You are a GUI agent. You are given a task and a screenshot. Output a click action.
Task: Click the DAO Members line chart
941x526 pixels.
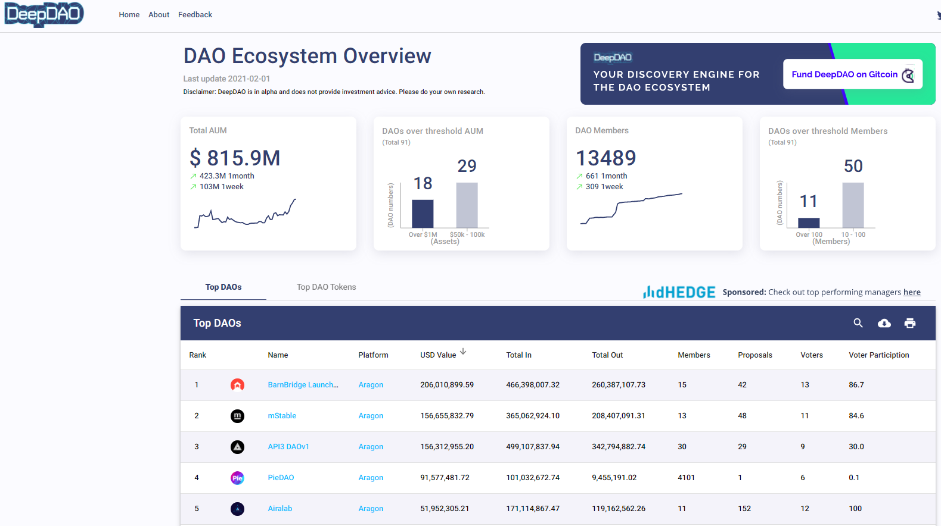click(632, 208)
